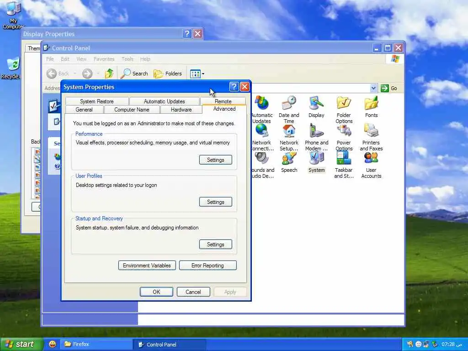Switch to the System Restore tab
Viewport: 468px width, 351px height.
(97, 101)
